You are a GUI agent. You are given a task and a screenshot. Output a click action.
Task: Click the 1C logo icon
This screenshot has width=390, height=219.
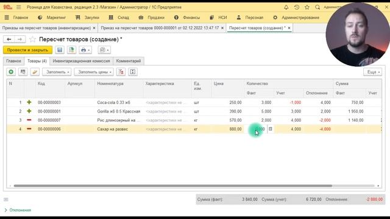pyautogui.click(x=7, y=7)
